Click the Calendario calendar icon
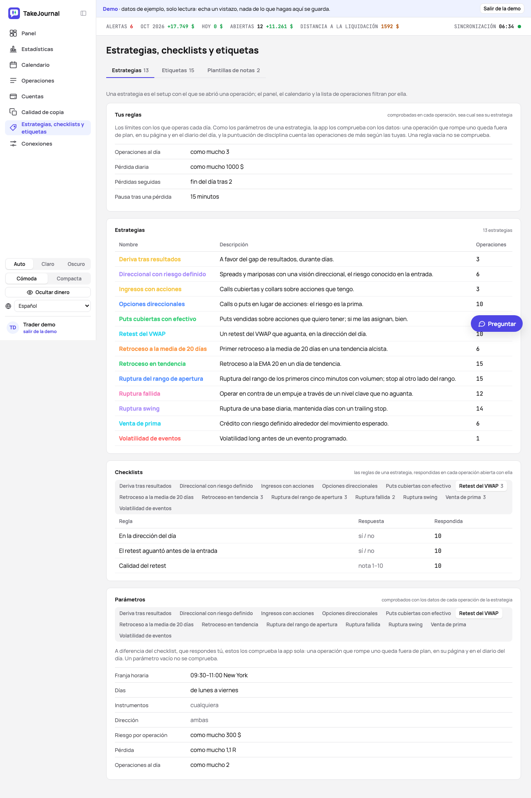The height and width of the screenshot is (798, 531). [13, 65]
